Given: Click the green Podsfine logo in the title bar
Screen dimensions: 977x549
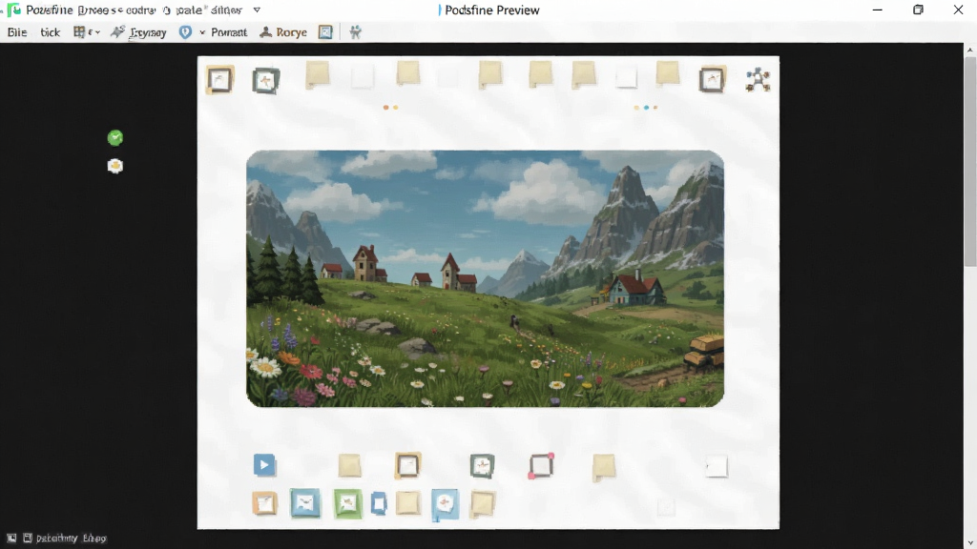Looking at the screenshot, I should pos(13,10).
